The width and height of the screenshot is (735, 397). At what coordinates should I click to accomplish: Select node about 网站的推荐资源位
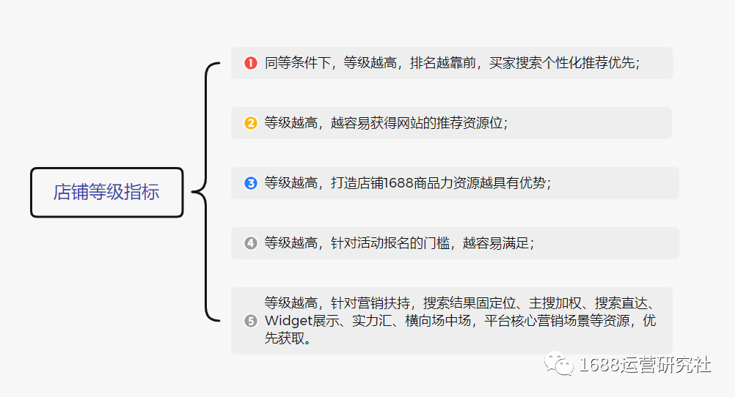tap(451, 123)
